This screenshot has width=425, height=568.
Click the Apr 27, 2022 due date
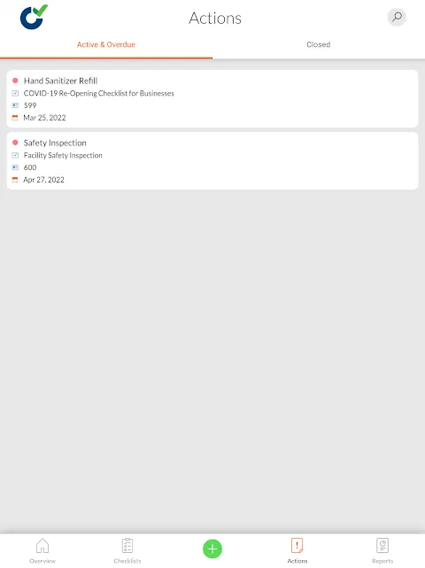point(43,180)
